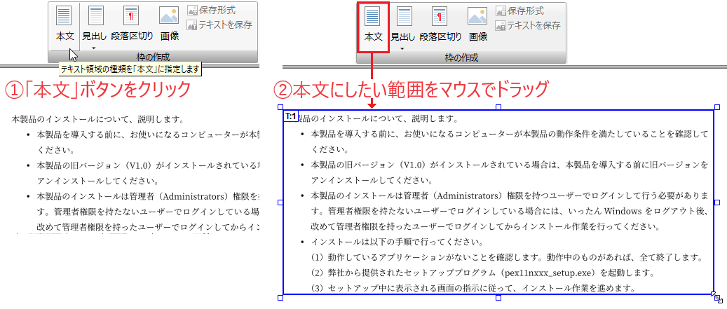Click the top-left handle of the blue frame

click(x=280, y=107)
